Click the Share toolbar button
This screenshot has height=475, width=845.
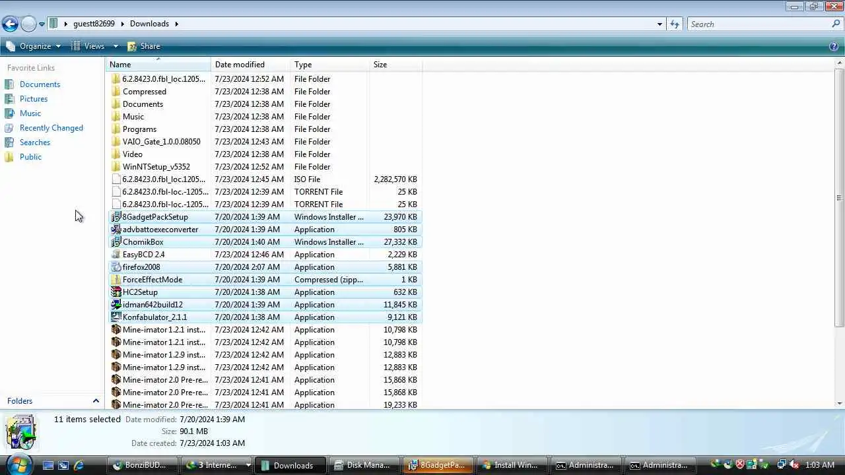coord(144,46)
